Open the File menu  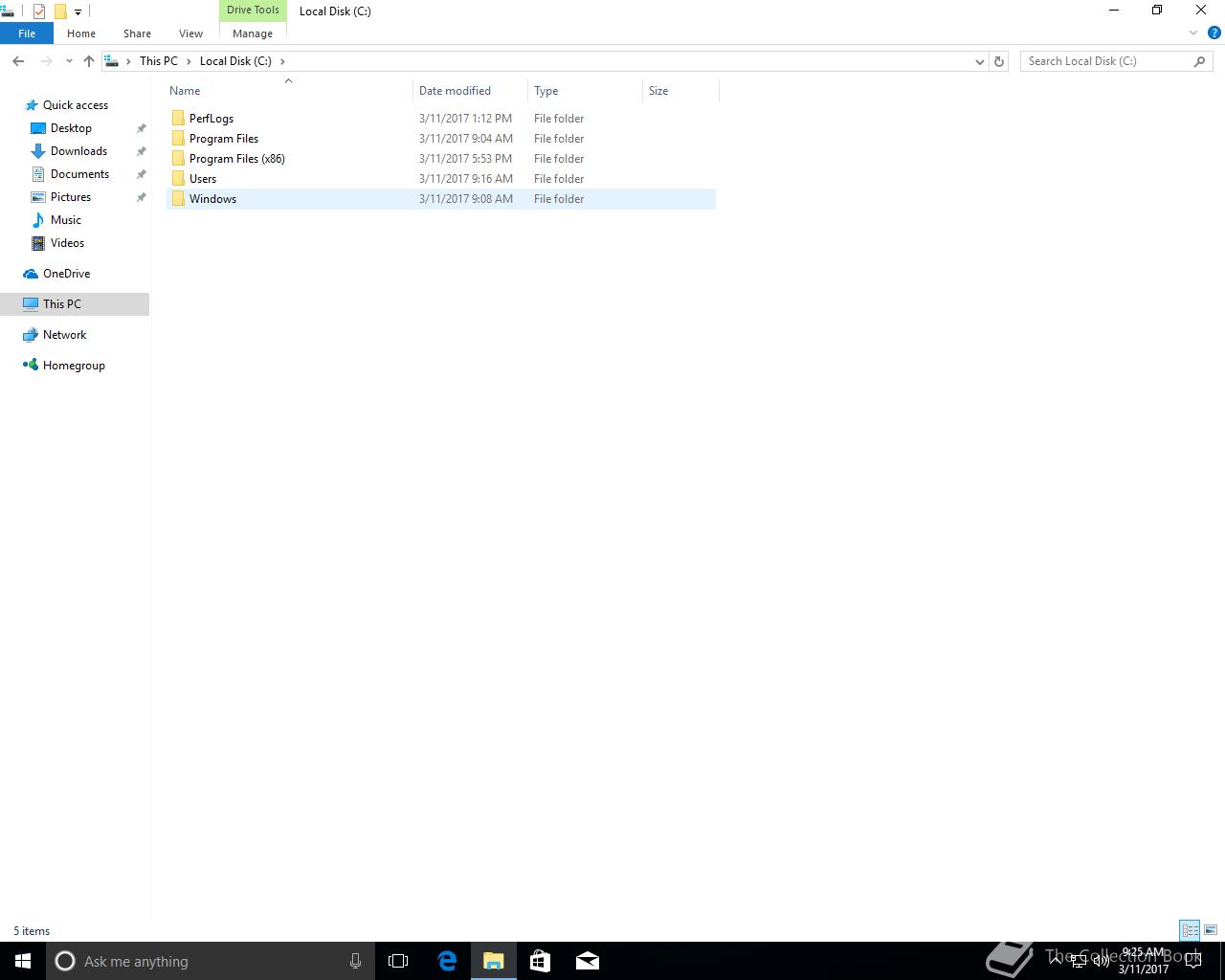tap(27, 33)
